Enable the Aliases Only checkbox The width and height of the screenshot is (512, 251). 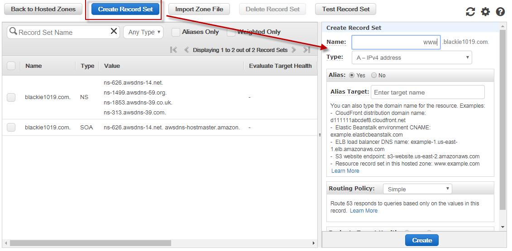176,32
